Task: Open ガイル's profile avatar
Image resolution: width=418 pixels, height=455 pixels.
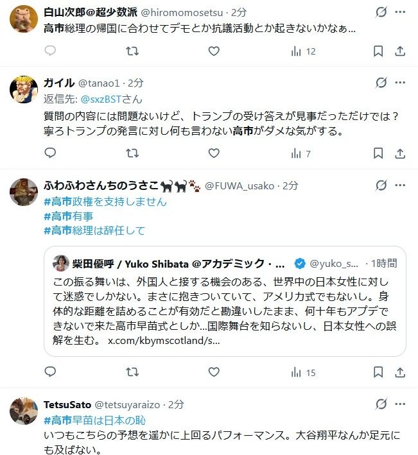Action: [24, 89]
